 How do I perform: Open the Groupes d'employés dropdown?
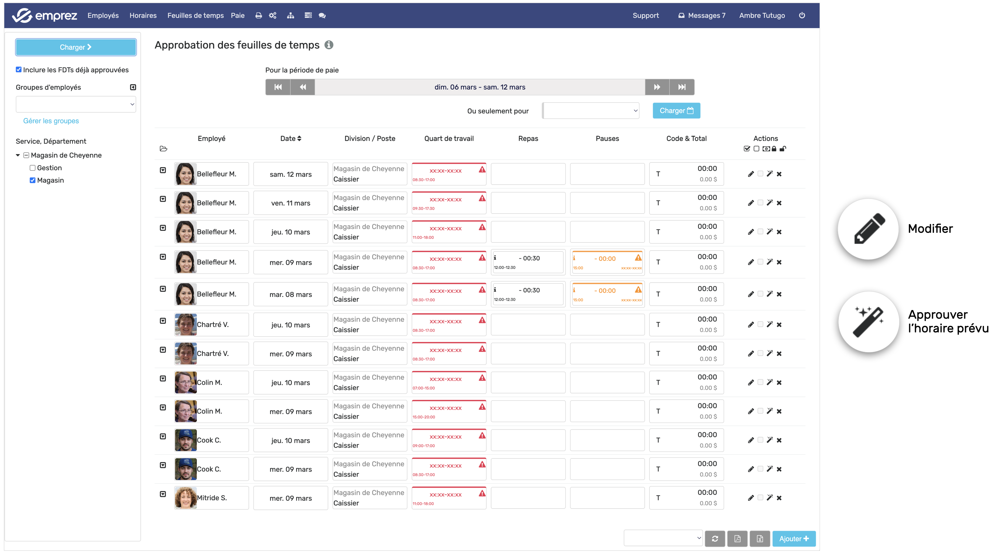[76, 104]
